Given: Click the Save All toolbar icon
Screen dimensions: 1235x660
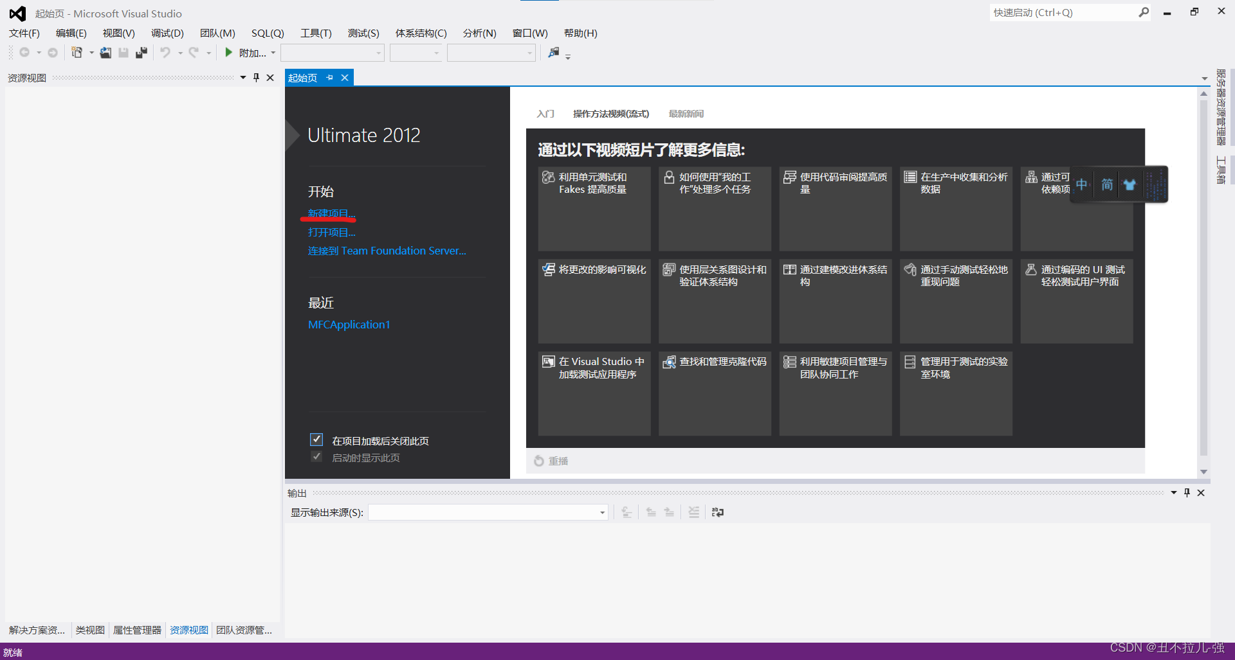Looking at the screenshot, I should coord(142,53).
